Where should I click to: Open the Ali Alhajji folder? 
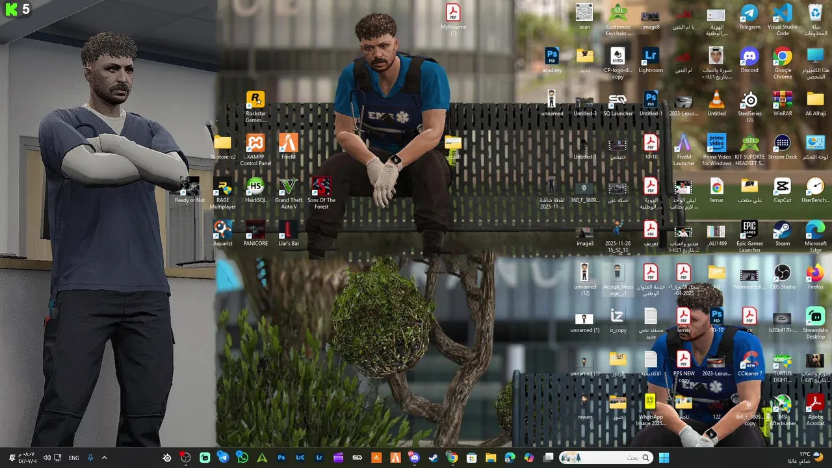(x=815, y=104)
